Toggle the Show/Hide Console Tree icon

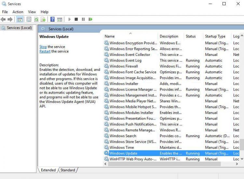pos(20,19)
